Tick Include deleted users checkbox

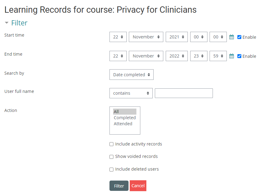coord(112,169)
